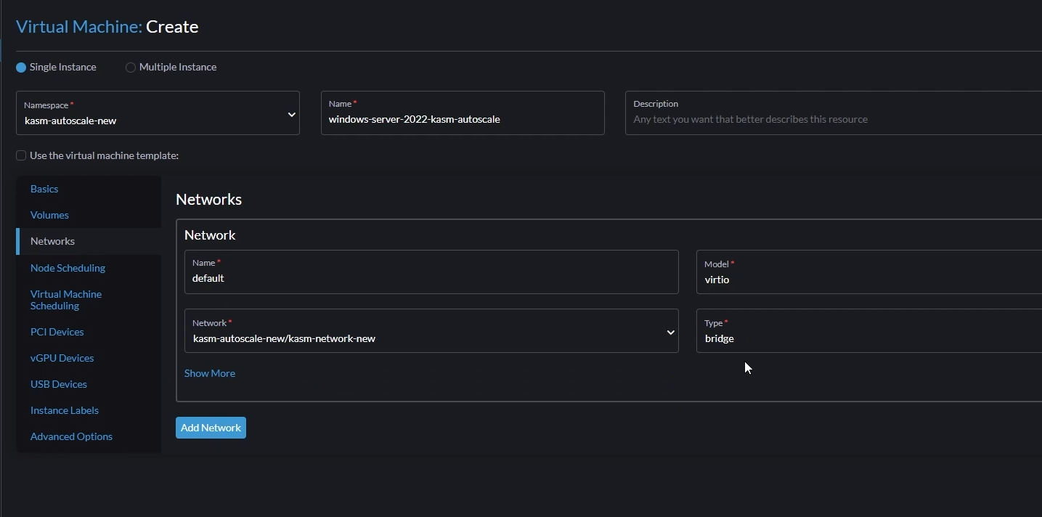Click the Add Network button
Viewport: 1042px width, 517px height.
click(210, 427)
